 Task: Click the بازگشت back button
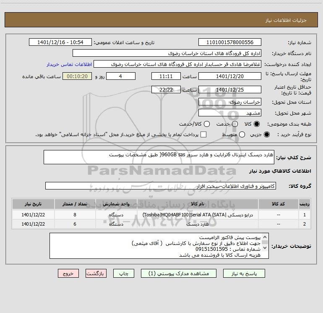point(96,274)
